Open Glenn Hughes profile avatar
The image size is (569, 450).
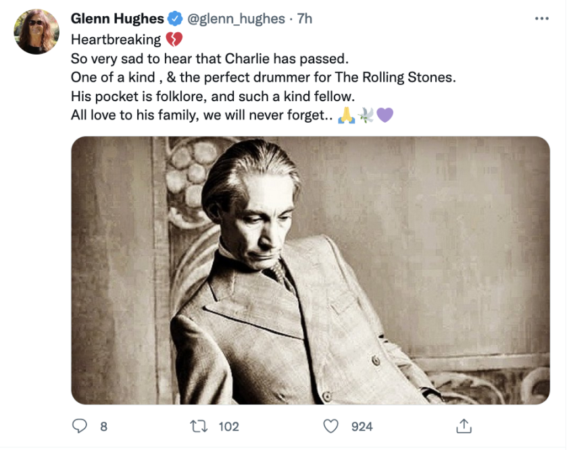coord(37,32)
